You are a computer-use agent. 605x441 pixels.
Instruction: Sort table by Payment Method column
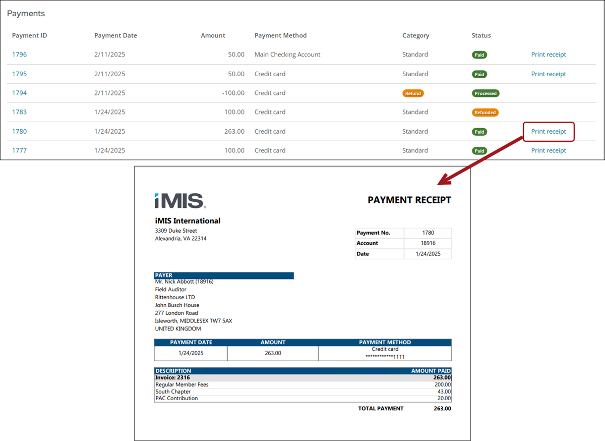pyautogui.click(x=280, y=35)
